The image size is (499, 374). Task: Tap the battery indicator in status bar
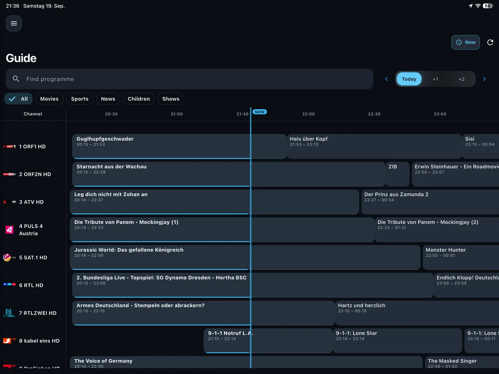click(488, 6)
